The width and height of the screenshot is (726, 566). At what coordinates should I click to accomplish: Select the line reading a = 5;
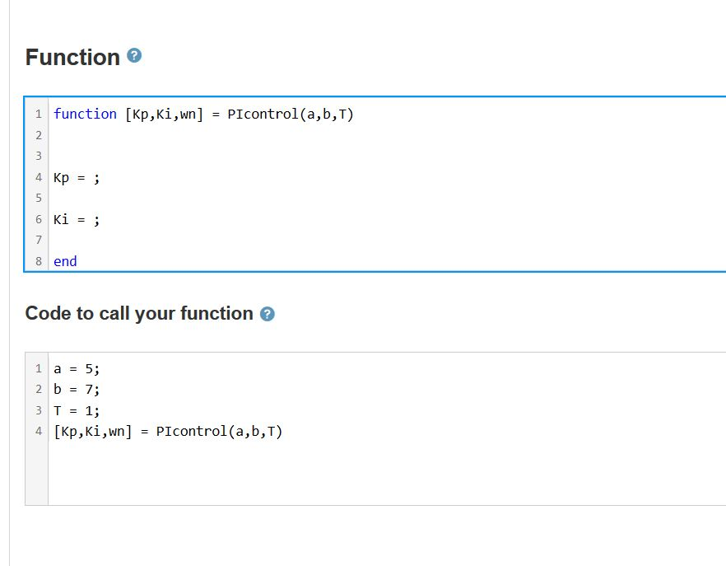76,368
